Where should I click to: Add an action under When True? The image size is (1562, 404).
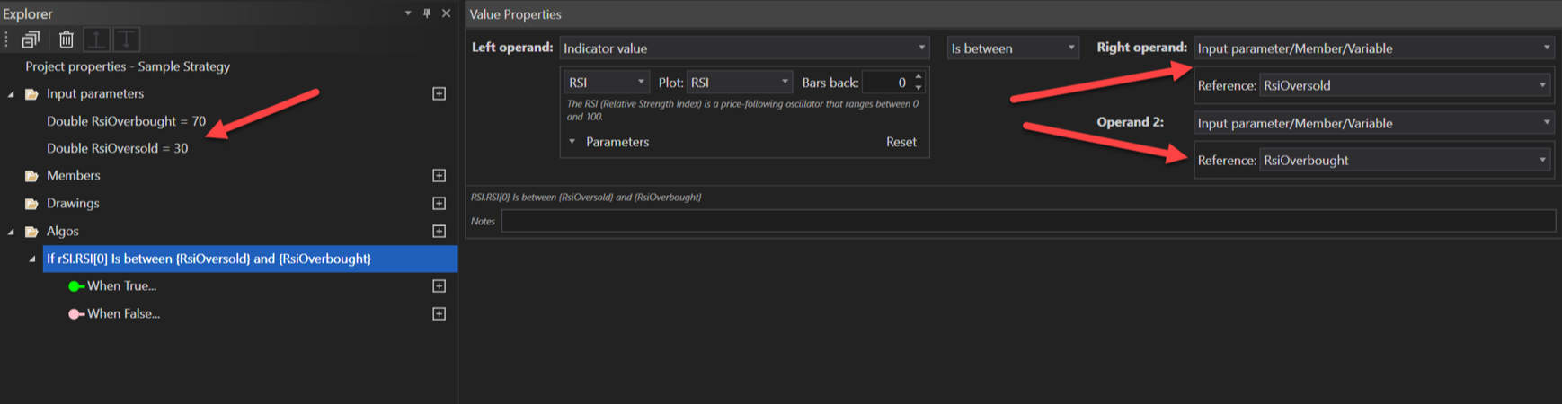click(x=439, y=286)
